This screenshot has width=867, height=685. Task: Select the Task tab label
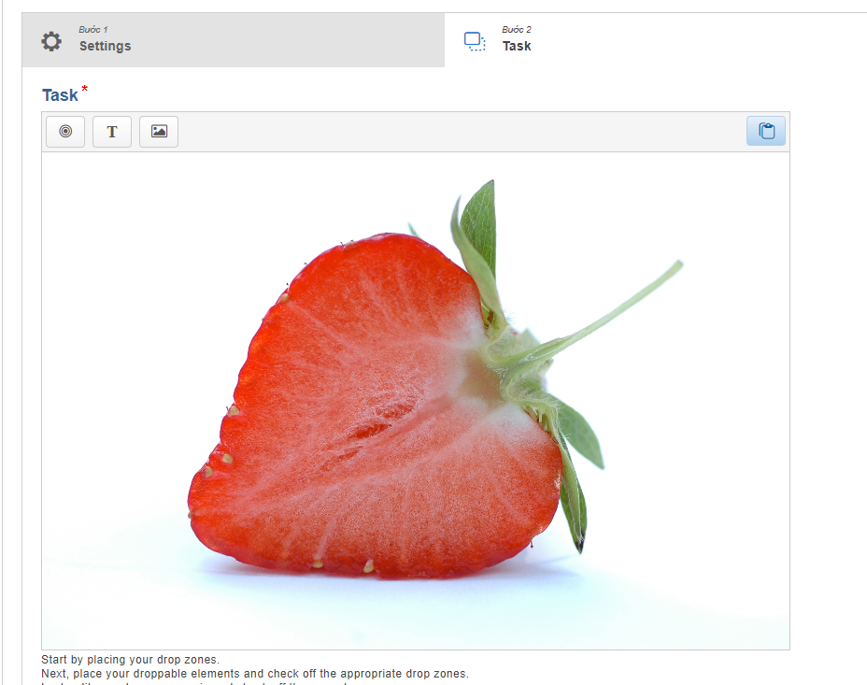(516, 46)
